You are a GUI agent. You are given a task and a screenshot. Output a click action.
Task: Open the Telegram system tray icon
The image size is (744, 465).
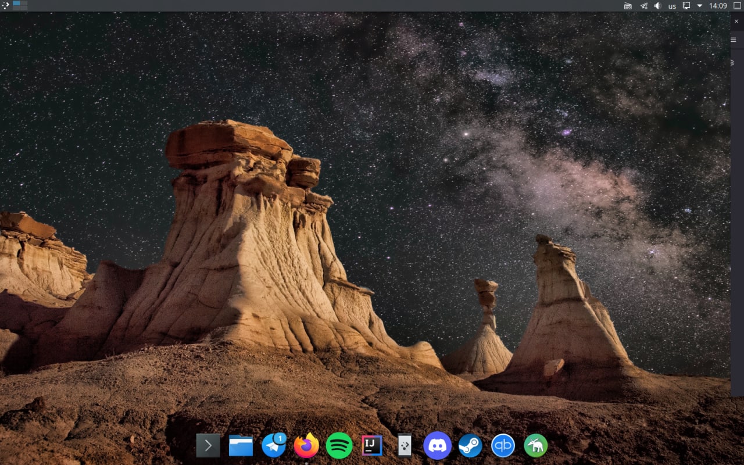(x=643, y=6)
